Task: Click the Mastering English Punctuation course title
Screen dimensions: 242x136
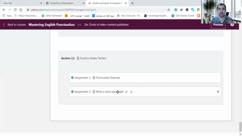Action: pos(51,25)
